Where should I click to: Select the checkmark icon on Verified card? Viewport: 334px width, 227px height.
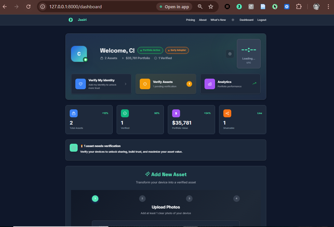tap(125, 113)
